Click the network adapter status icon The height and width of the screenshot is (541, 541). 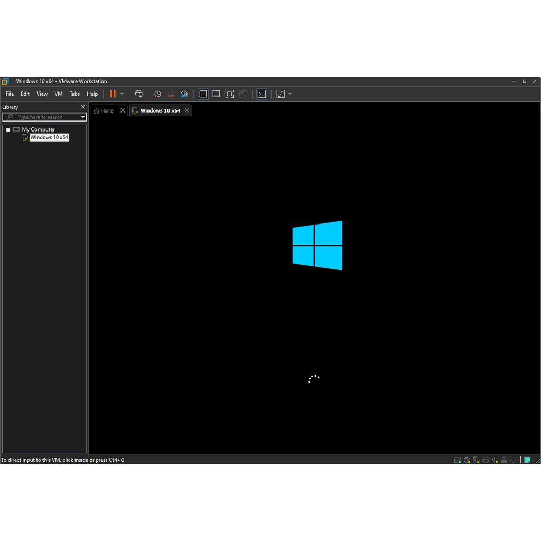coord(476,460)
